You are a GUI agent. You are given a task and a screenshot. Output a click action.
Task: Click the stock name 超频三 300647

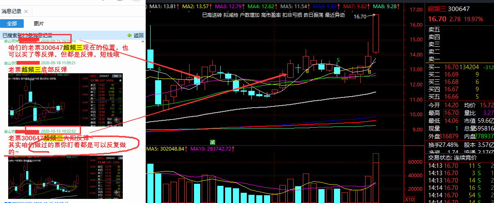[449, 9]
